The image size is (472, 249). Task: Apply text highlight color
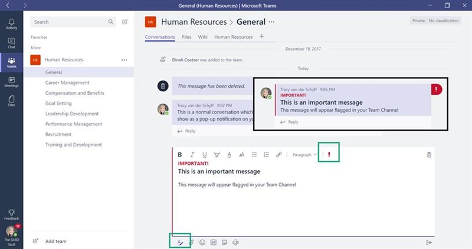click(x=217, y=155)
